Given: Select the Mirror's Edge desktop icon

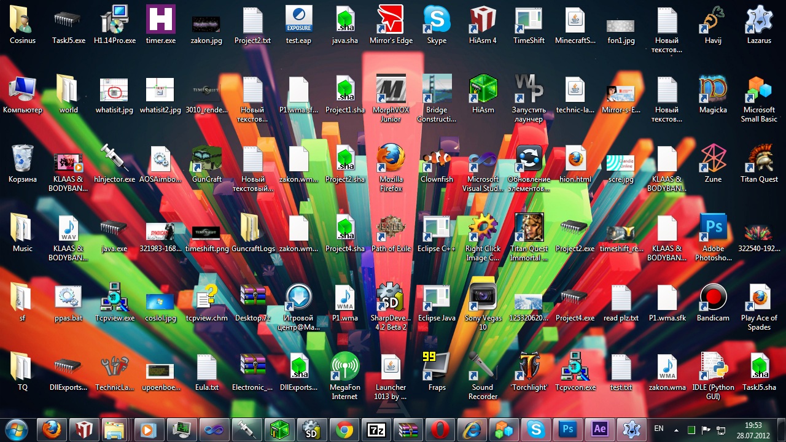Looking at the screenshot, I should 391,21.
